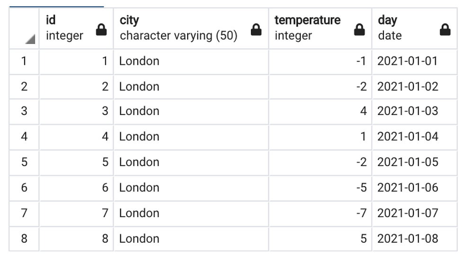Click the lock icon in the id column
The height and width of the screenshot is (256, 464).
tap(101, 31)
